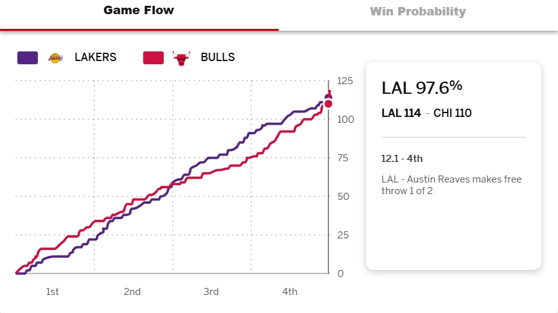The image size is (558, 313).
Task: Click the 125 y-axis label
Action: (345, 81)
